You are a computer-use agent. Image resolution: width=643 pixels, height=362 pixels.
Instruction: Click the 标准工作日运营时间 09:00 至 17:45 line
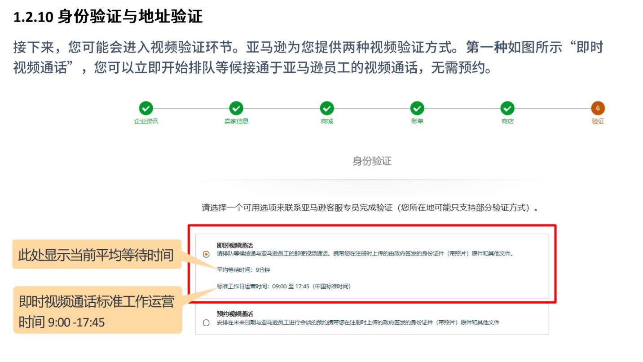(x=284, y=286)
